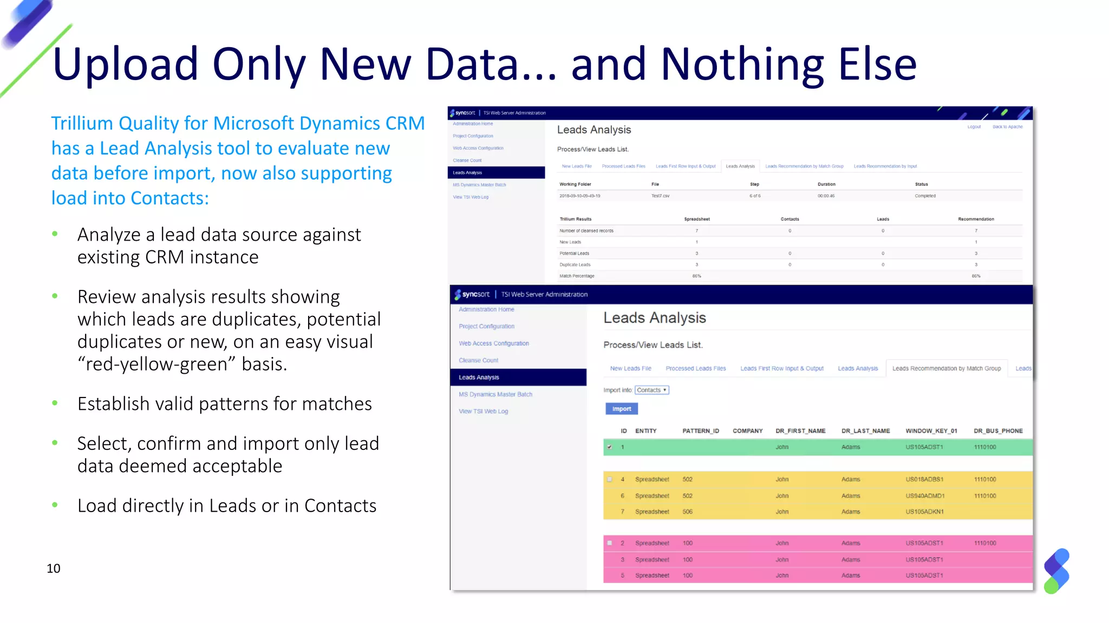
Task: Click the blue Import button
Action: point(622,409)
